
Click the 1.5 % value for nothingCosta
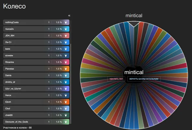pos(59,22)
